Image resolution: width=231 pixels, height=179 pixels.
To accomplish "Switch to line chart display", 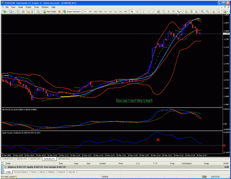I will (x=197, y=12).
